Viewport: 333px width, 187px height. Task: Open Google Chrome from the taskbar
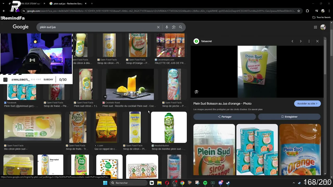tap(182, 183)
